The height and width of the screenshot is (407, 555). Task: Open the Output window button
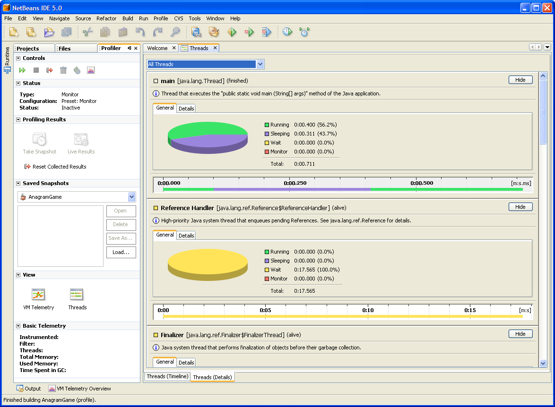[x=29, y=389]
